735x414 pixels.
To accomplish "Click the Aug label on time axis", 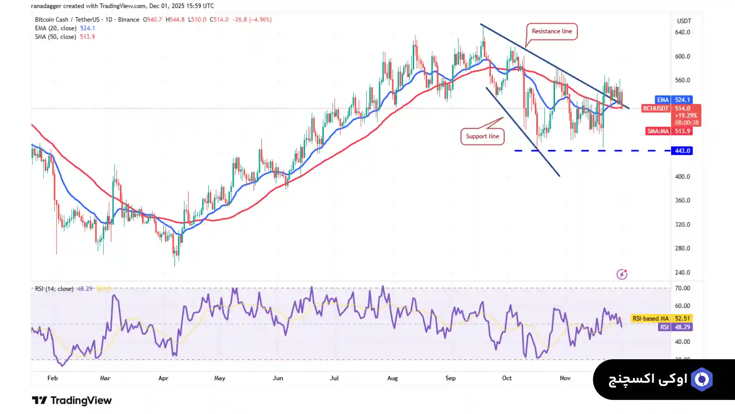I will pyautogui.click(x=392, y=378).
